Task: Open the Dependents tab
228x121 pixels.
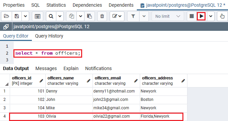Action: tap(121, 5)
